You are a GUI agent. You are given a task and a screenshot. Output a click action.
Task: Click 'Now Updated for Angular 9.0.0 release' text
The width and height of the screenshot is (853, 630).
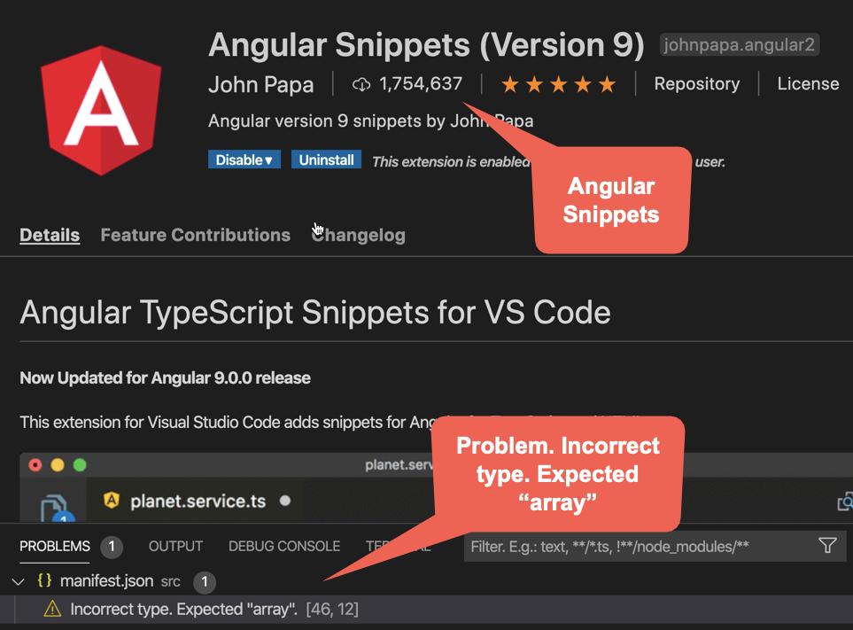click(x=165, y=377)
